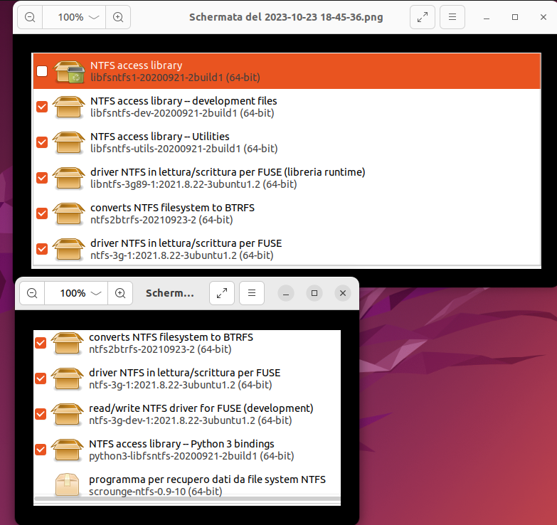
Task: Minimize the bottom image viewer window
Action: tap(286, 293)
